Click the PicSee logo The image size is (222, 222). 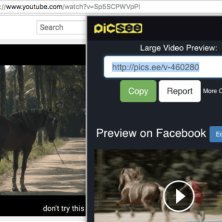[118, 28]
